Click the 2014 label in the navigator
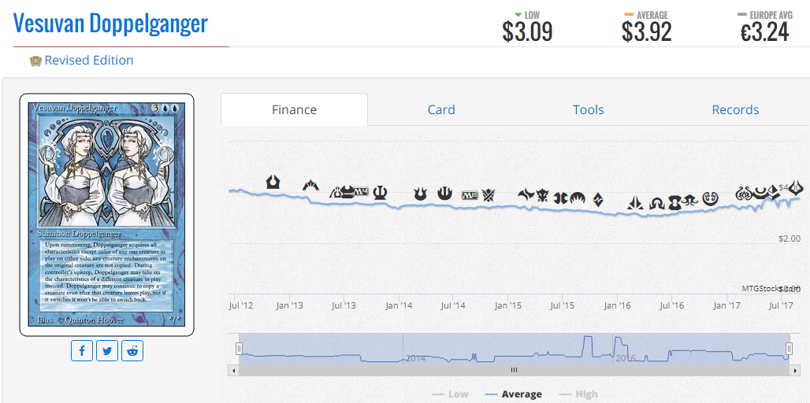This screenshot has height=403, width=810. (414, 358)
